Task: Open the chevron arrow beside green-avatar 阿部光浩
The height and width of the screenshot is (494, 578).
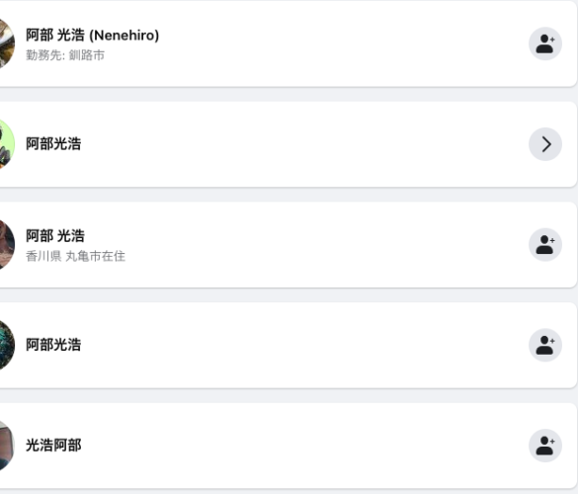Action: coord(545,144)
